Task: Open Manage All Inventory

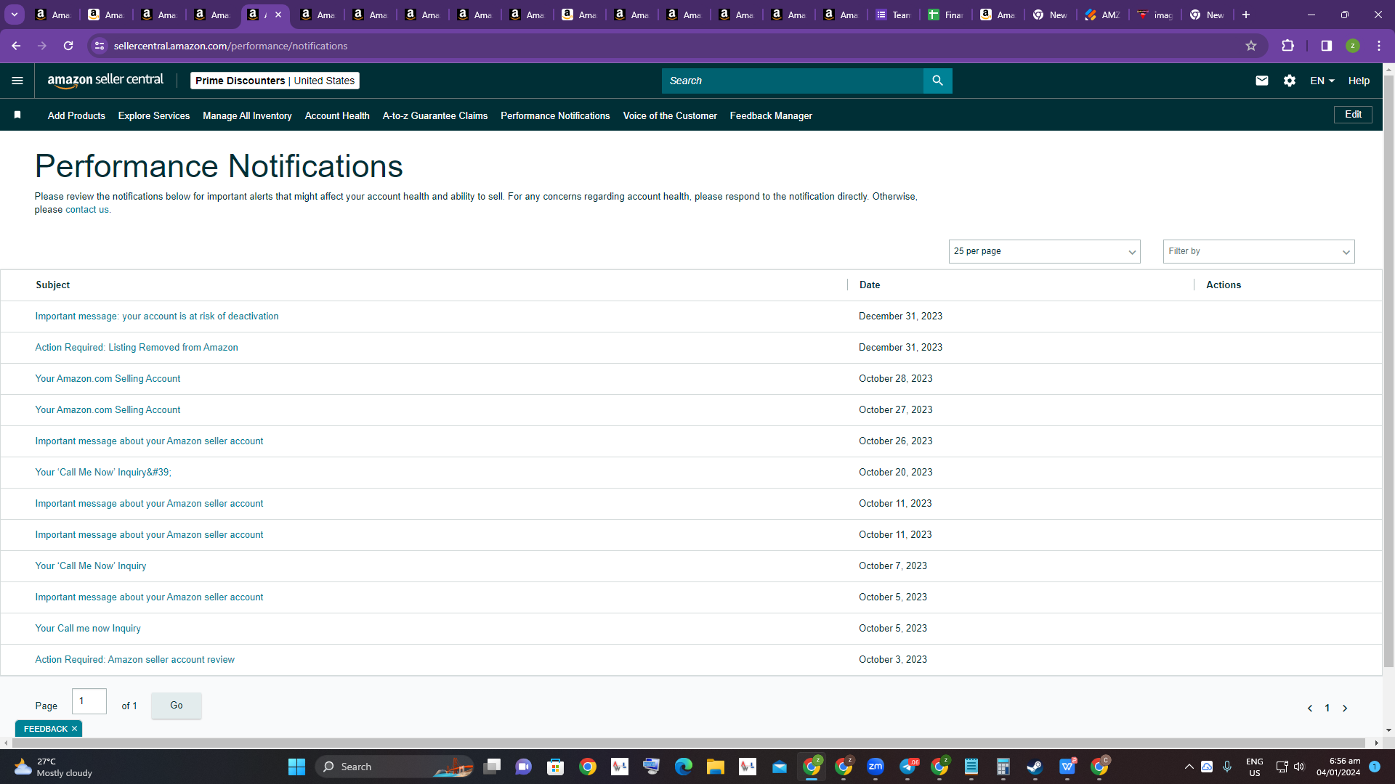Action: [x=247, y=115]
